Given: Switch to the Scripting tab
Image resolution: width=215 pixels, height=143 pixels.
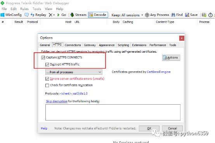Looking at the screenshot, I should point(123,45).
